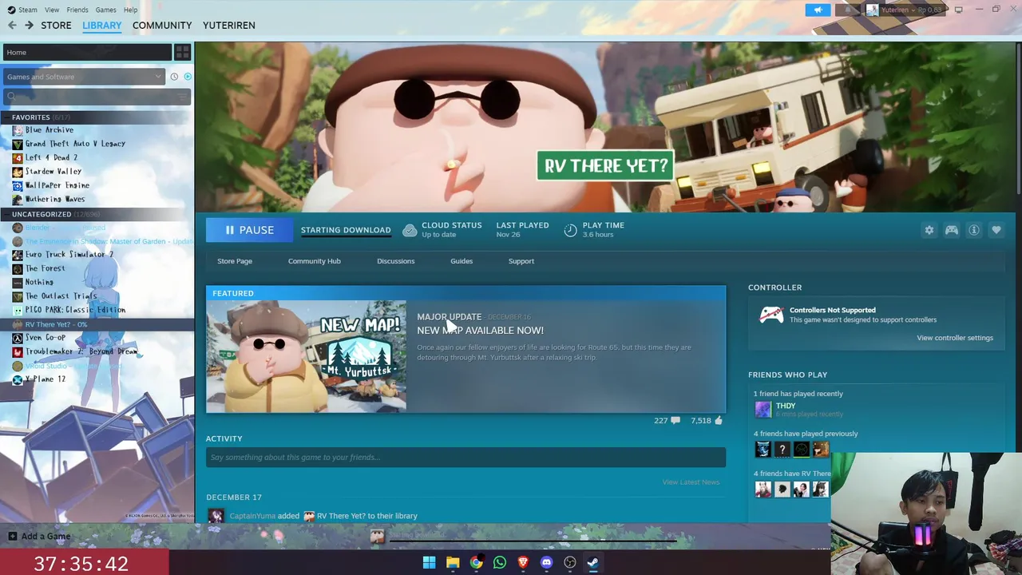Click Add a Game
The image size is (1022, 575).
[x=39, y=537]
